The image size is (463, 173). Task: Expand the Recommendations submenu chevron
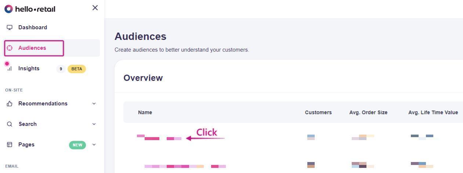pos(94,104)
